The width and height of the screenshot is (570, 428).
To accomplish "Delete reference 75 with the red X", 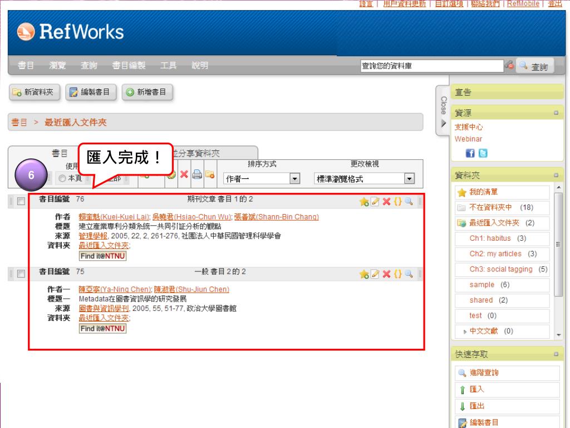I will coord(386,274).
